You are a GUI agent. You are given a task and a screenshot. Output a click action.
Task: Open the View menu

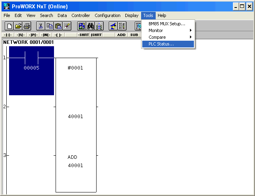[31, 15]
